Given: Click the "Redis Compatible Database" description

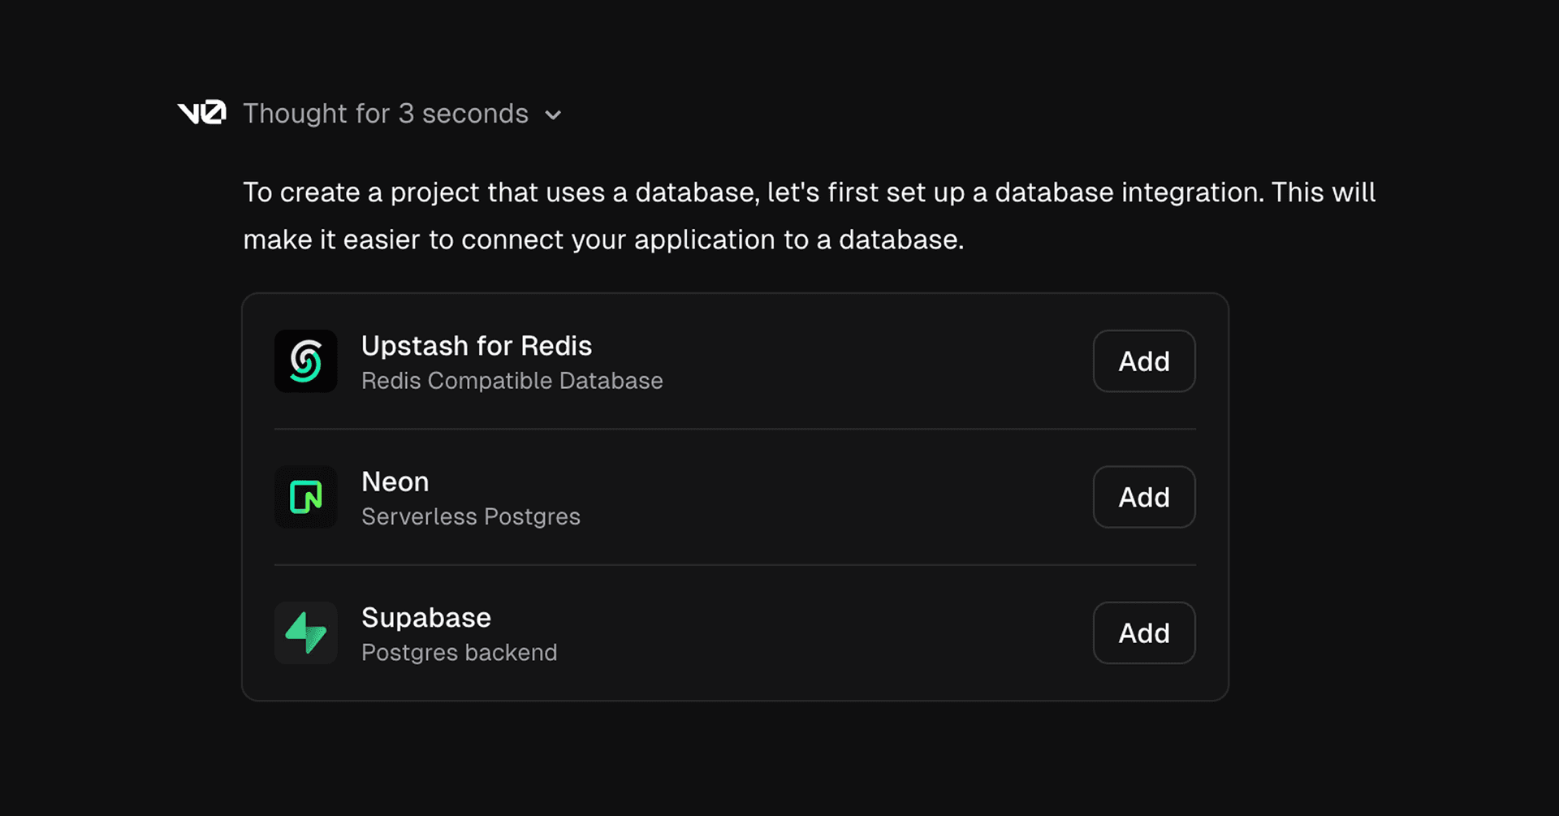Looking at the screenshot, I should pyautogui.click(x=512, y=381).
